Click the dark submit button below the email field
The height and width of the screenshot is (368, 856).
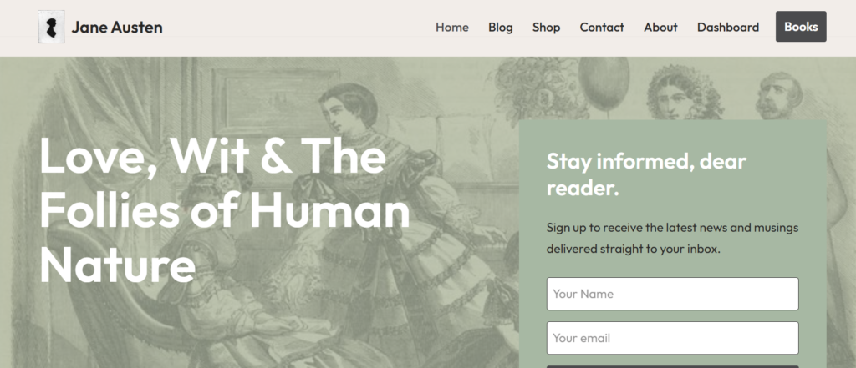[x=673, y=367]
